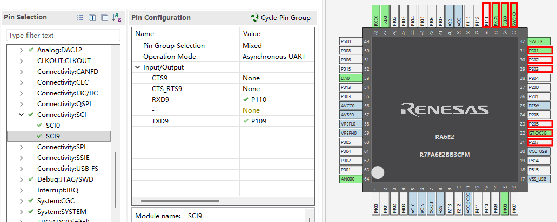Click the Cycle Pin Group button
The image size is (557, 222).
click(280, 18)
